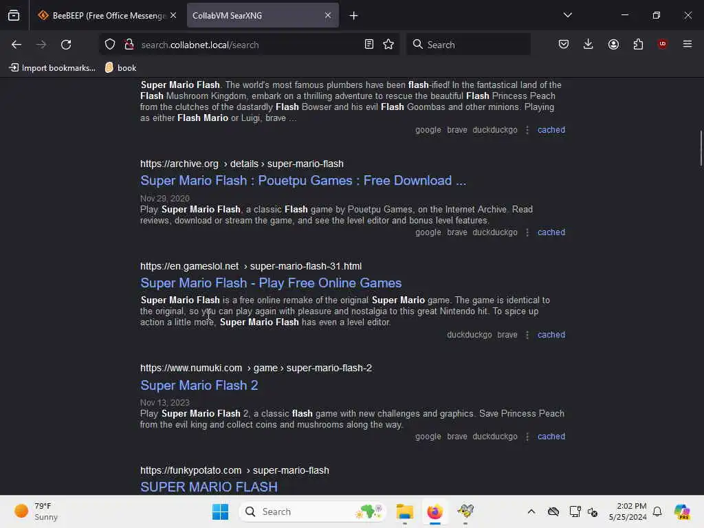This screenshot has width=704, height=528.
Task: Open clock showing 2:02 PM 5/25/2024
Action: coord(628,511)
